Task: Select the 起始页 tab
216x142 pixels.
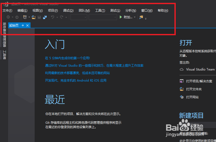Action: (14, 25)
